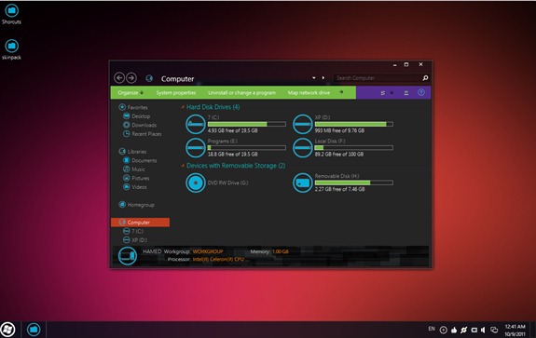This screenshot has width=536, height=338.
Task: Click the Search Computer field
Action: click(x=377, y=78)
